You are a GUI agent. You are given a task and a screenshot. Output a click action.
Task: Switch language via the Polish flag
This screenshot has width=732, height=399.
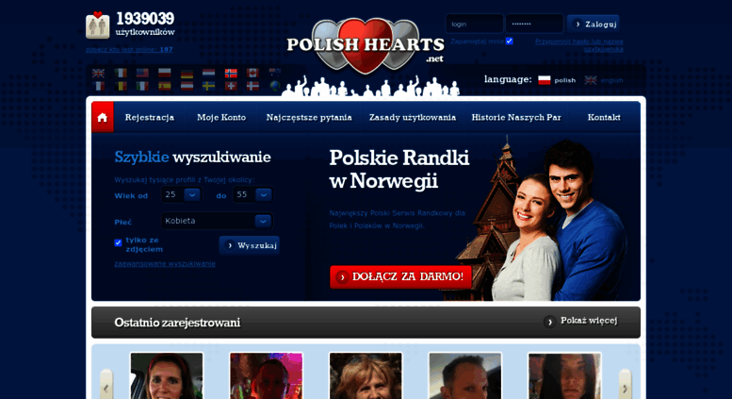(545, 80)
